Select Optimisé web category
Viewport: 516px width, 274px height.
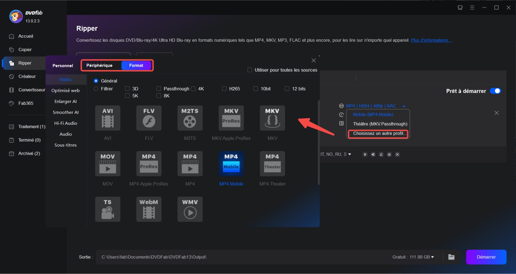66,91
